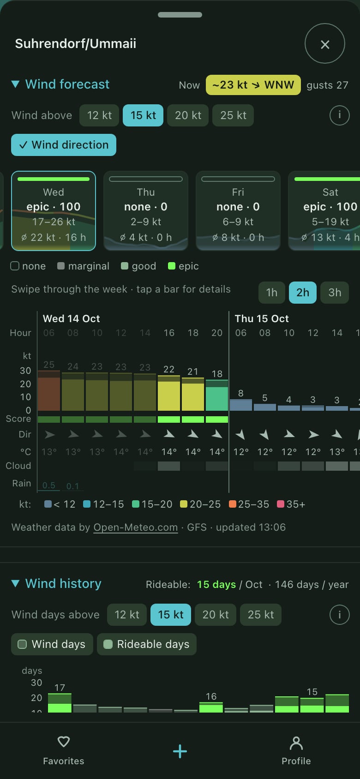This screenshot has height=779, width=360.
Task: Toggle the Rideable days series
Action: click(x=147, y=644)
